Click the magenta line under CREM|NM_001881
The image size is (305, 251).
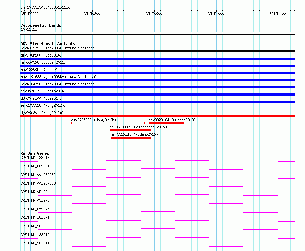[158, 170]
